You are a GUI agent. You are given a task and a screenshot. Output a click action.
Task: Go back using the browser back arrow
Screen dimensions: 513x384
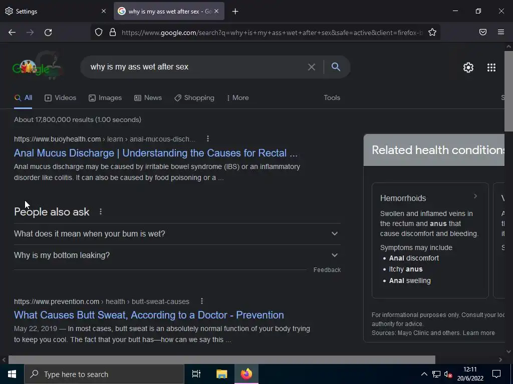12,32
